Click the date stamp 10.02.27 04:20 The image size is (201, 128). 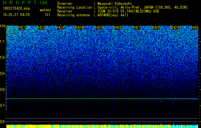(16, 15)
